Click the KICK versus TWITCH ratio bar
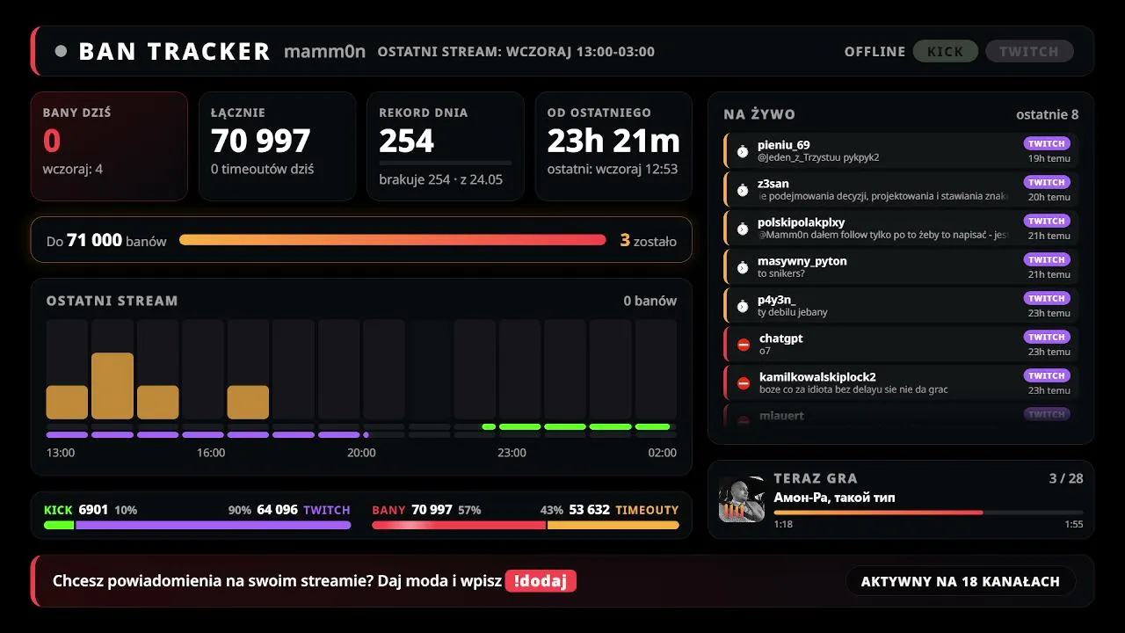The width and height of the screenshot is (1125, 633). pos(197,525)
